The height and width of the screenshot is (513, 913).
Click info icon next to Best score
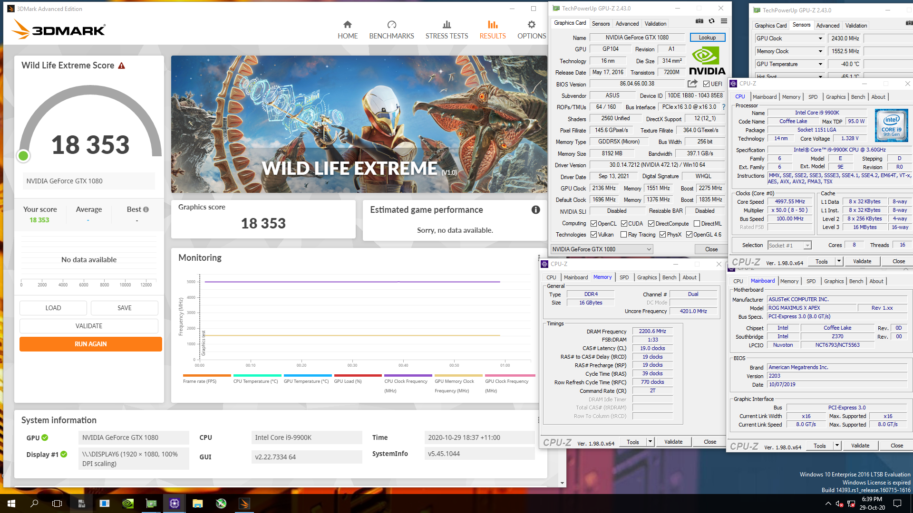[x=146, y=209]
